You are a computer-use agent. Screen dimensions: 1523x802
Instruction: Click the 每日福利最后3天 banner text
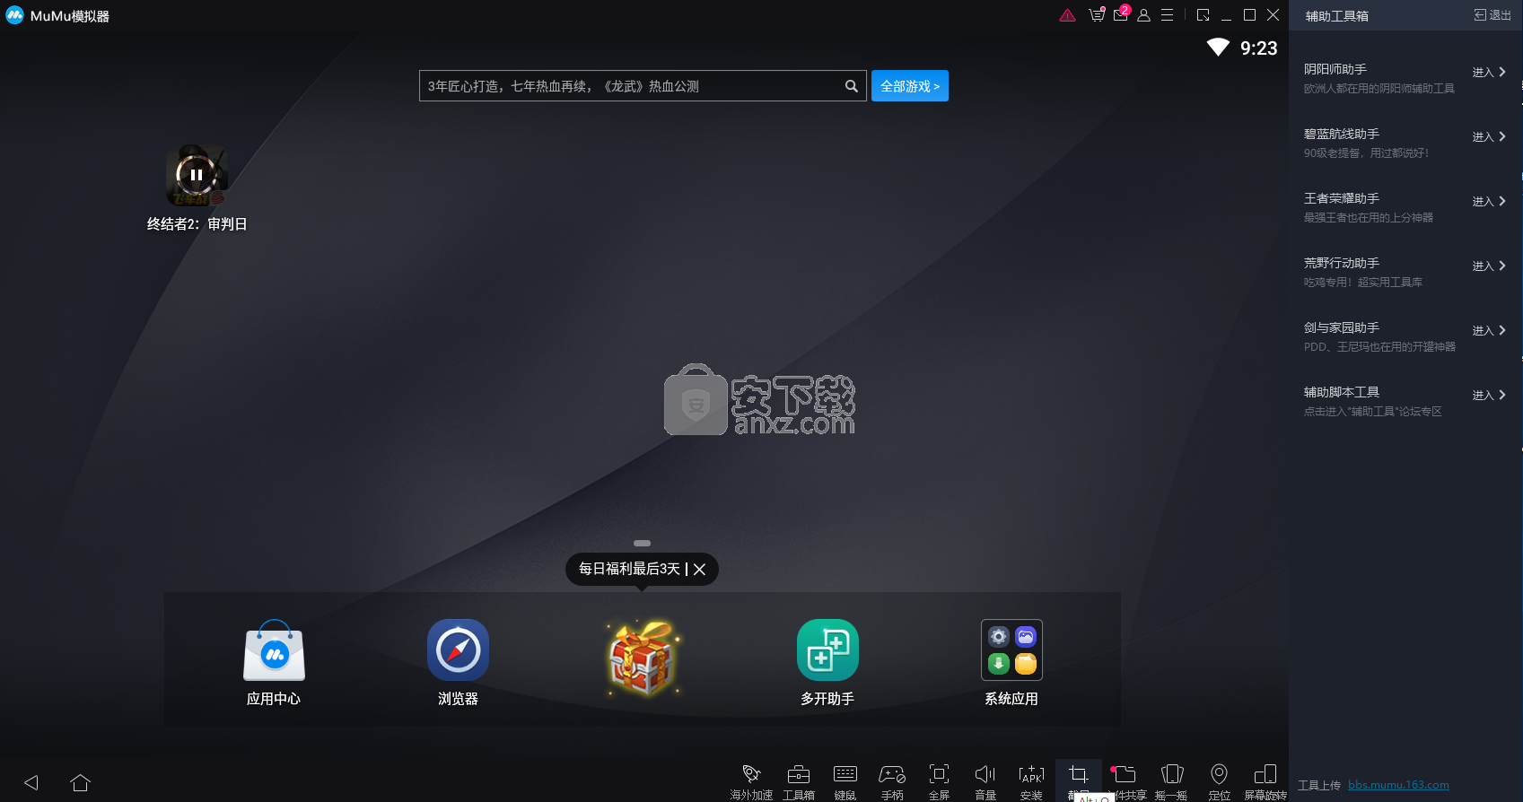pos(629,569)
